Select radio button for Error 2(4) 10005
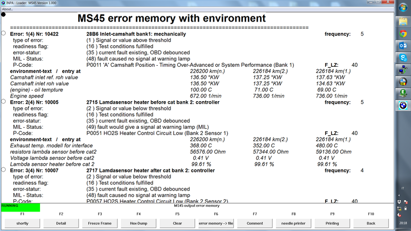The height and width of the screenshot is (231, 411). click(4, 101)
